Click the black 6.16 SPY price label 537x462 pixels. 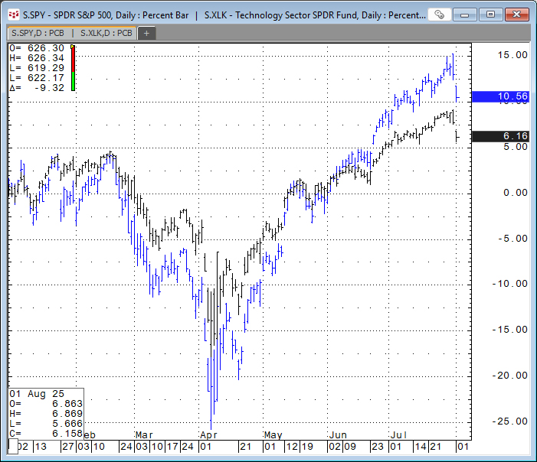coord(500,136)
